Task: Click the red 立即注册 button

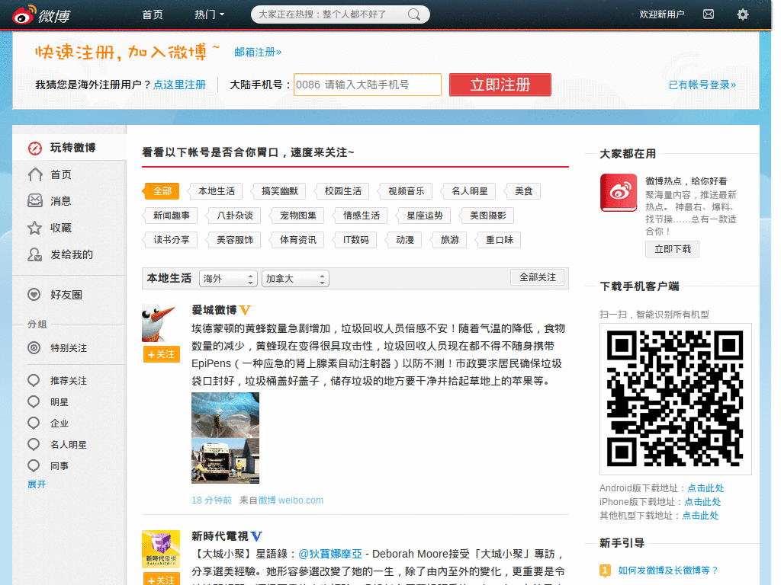Action: [x=500, y=85]
